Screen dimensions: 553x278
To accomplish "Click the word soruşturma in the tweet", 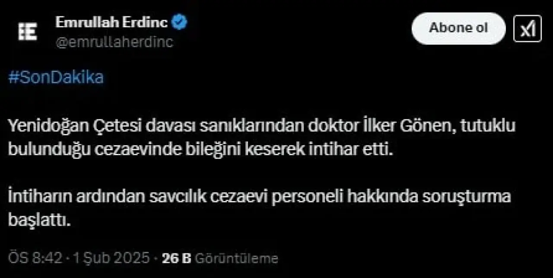I will click(x=474, y=197).
